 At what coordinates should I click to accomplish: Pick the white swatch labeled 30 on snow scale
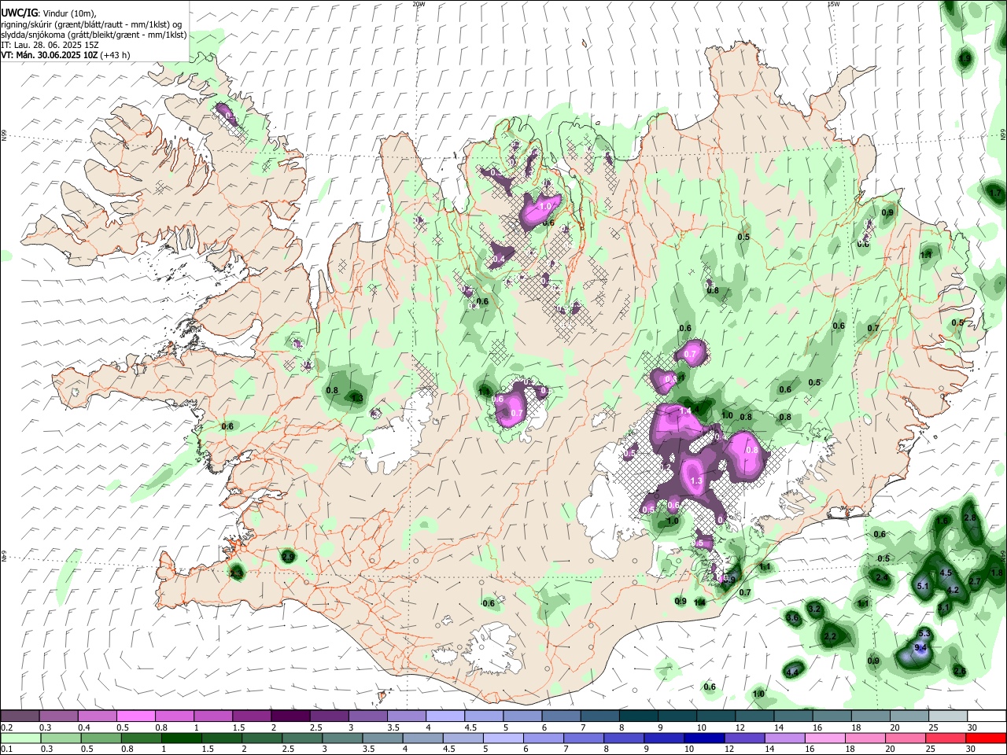(987, 716)
